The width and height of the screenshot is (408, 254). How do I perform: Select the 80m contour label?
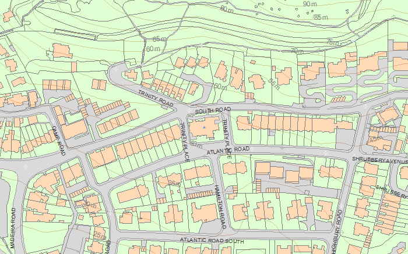[x=227, y=9]
